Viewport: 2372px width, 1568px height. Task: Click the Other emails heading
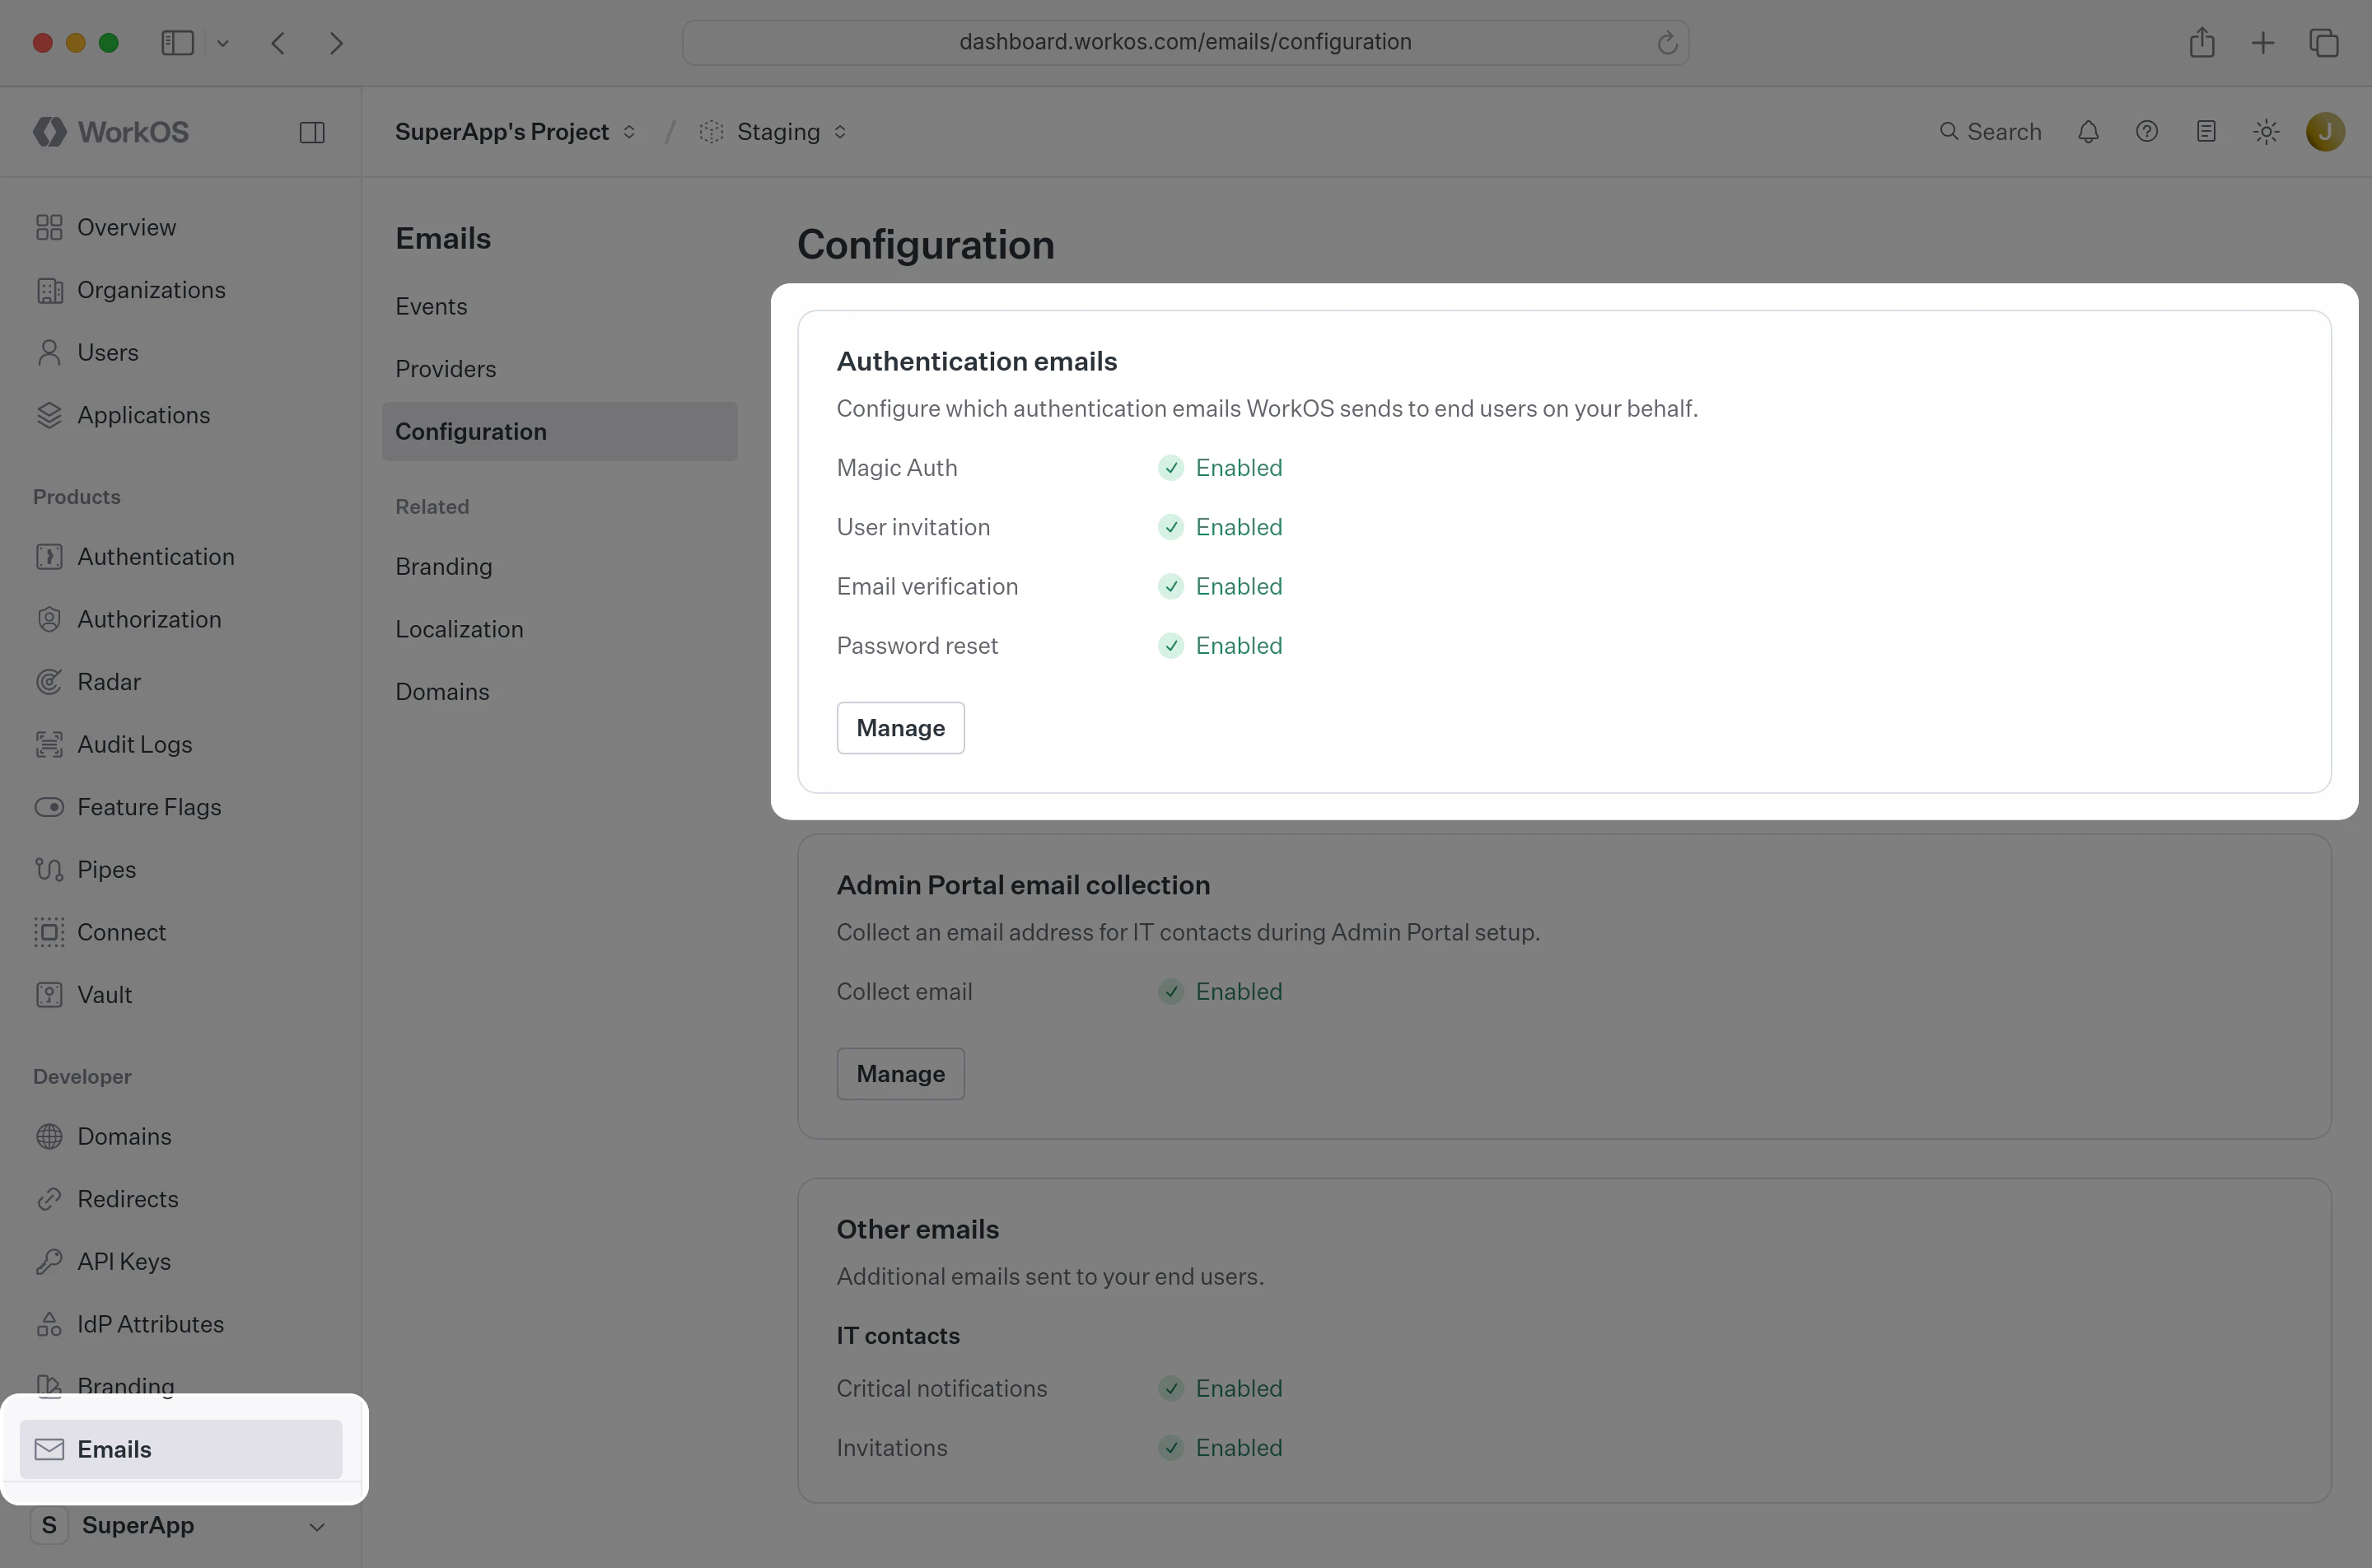917,1229
